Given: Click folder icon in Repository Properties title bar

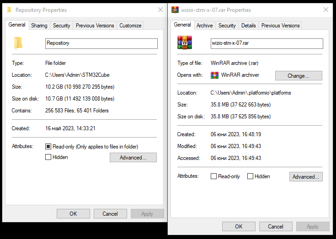Looking at the screenshot, I should [x=9, y=10].
